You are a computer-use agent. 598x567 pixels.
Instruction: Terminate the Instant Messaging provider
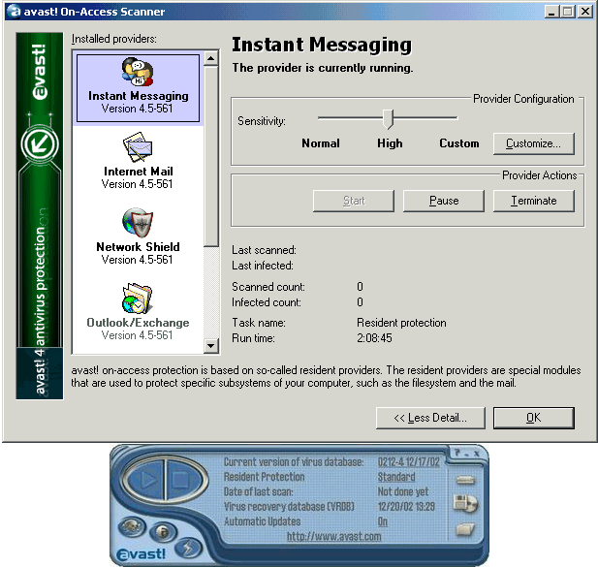[x=533, y=201]
